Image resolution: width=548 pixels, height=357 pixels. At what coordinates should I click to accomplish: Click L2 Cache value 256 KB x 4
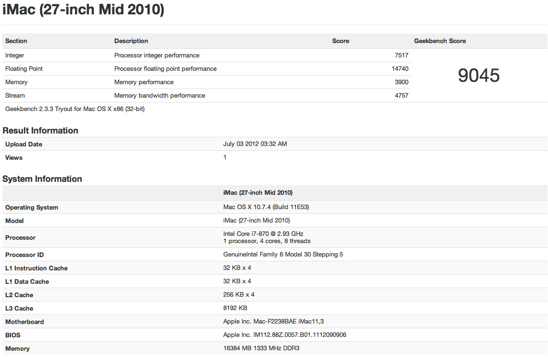[x=239, y=294]
